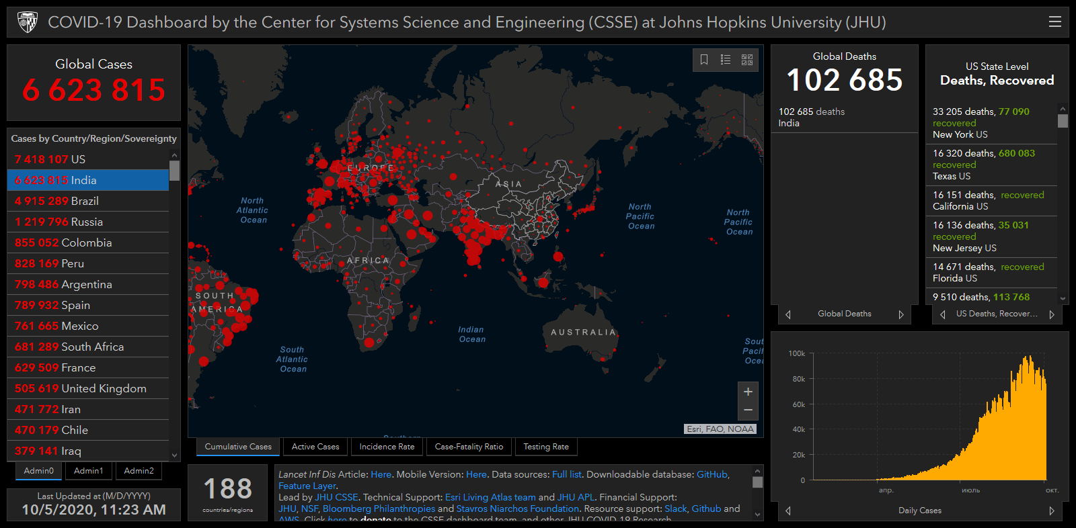The height and width of the screenshot is (528, 1076).
Task: Switch to Cumulative Cases tab
Action: [238, 447]
